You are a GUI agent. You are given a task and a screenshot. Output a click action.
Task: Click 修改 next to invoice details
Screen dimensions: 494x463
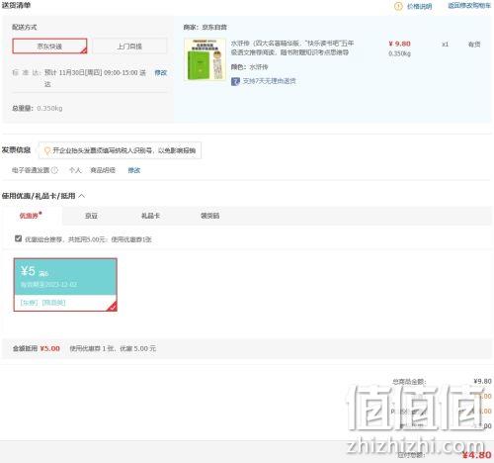[134, 170]
